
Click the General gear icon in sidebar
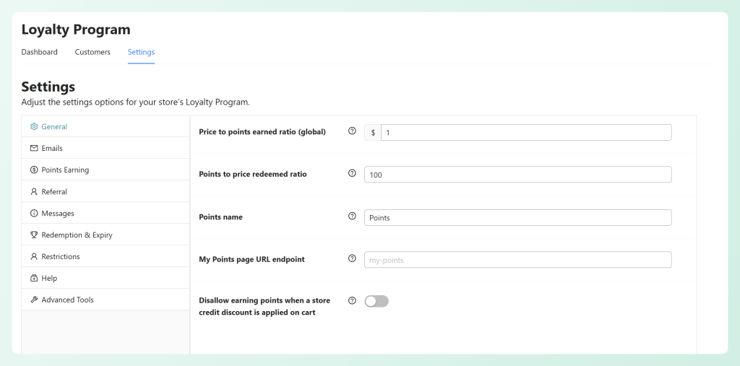pyautogui.click(x=34, y=126)
